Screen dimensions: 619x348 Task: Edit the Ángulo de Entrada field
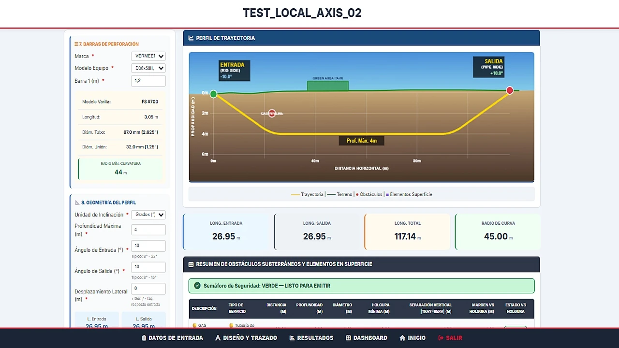click(x=148, y=246)
